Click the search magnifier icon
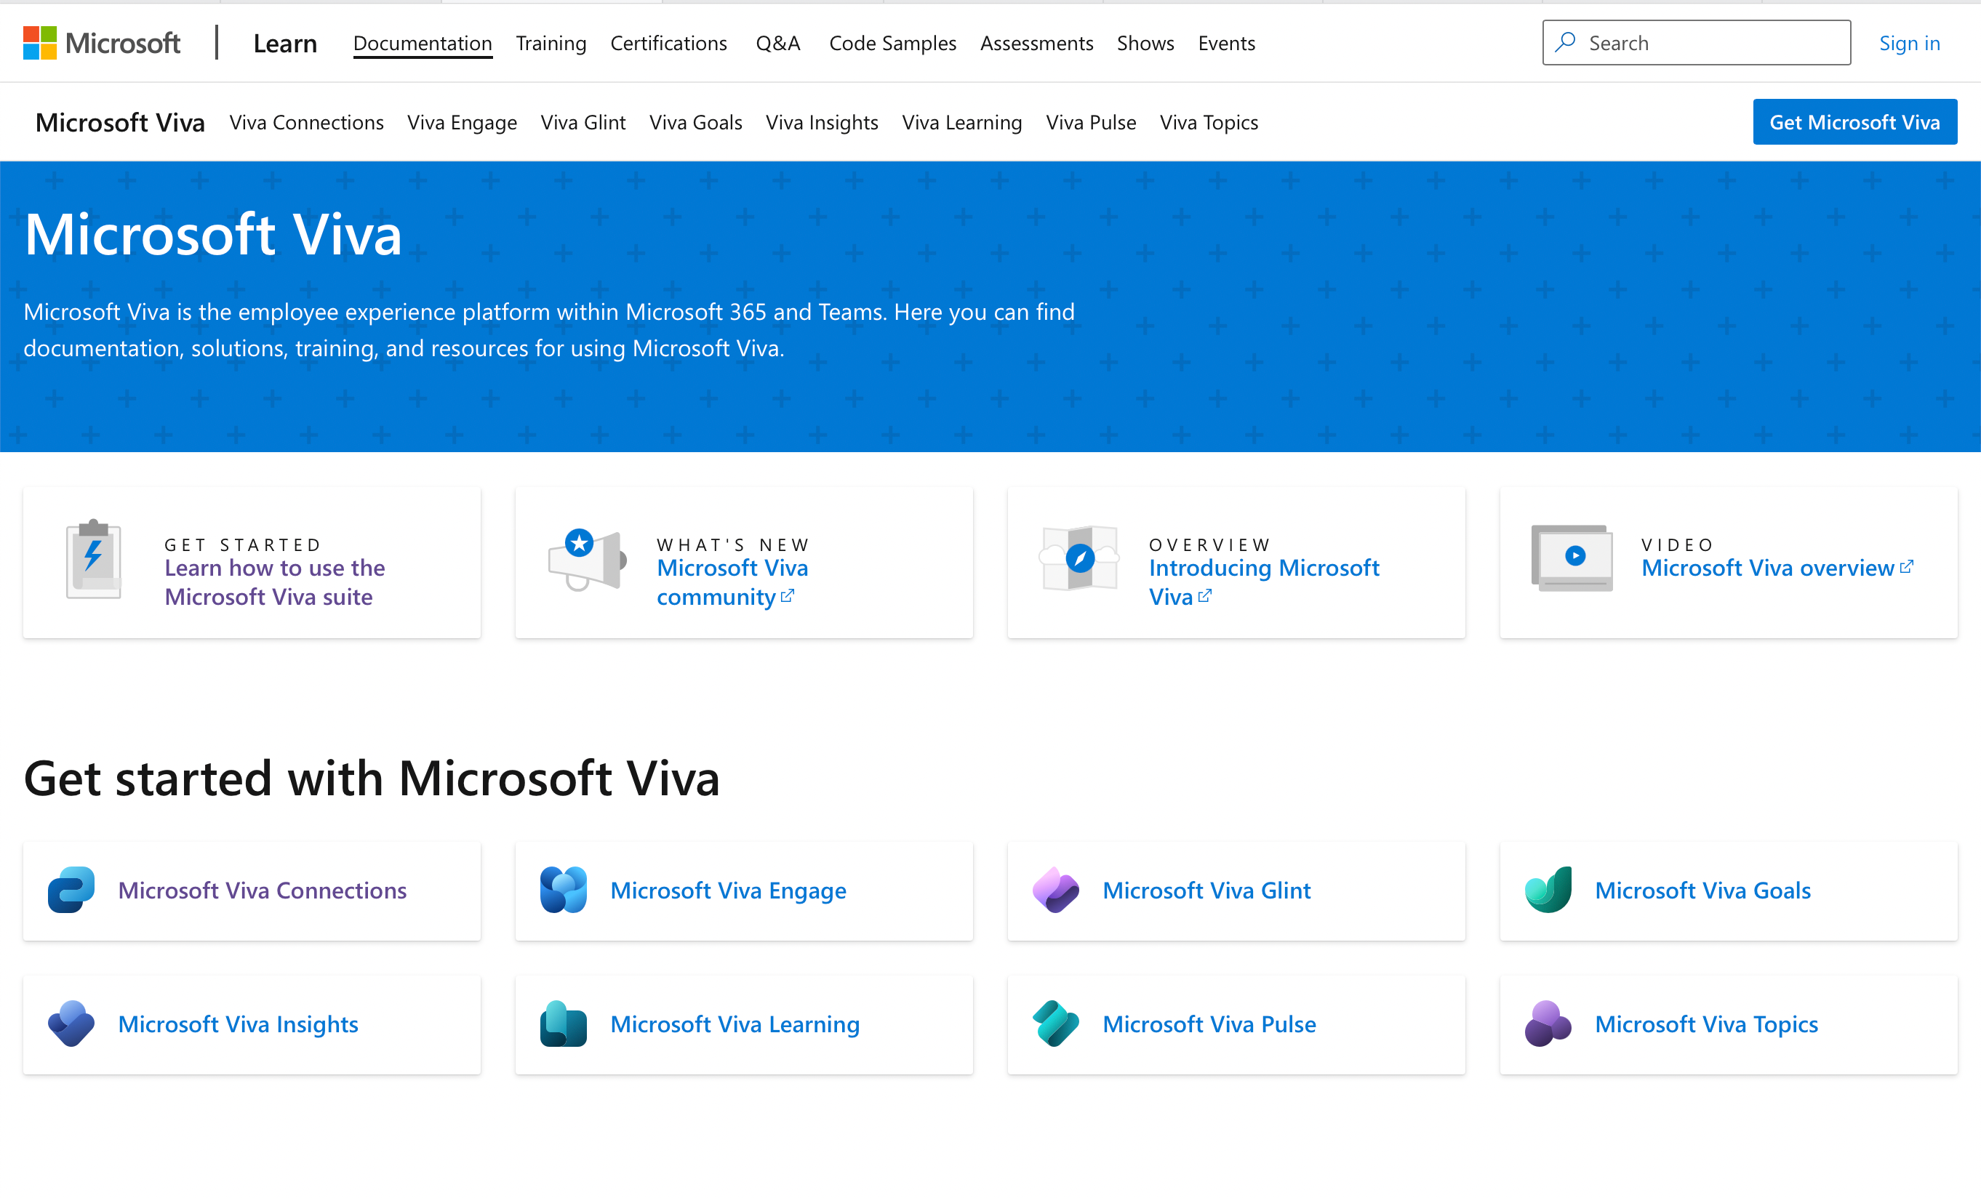1981x1198 pixels. click(1564, 41)
